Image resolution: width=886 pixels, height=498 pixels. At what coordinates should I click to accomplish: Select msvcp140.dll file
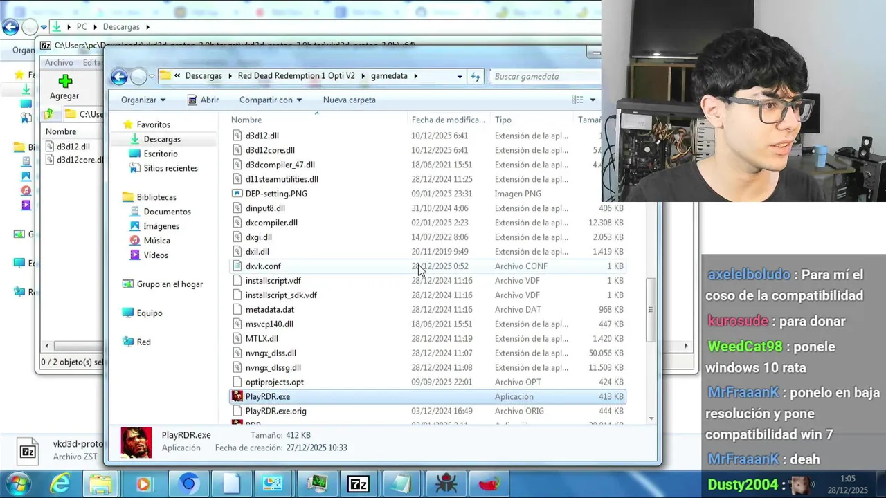tap(269, 324)
